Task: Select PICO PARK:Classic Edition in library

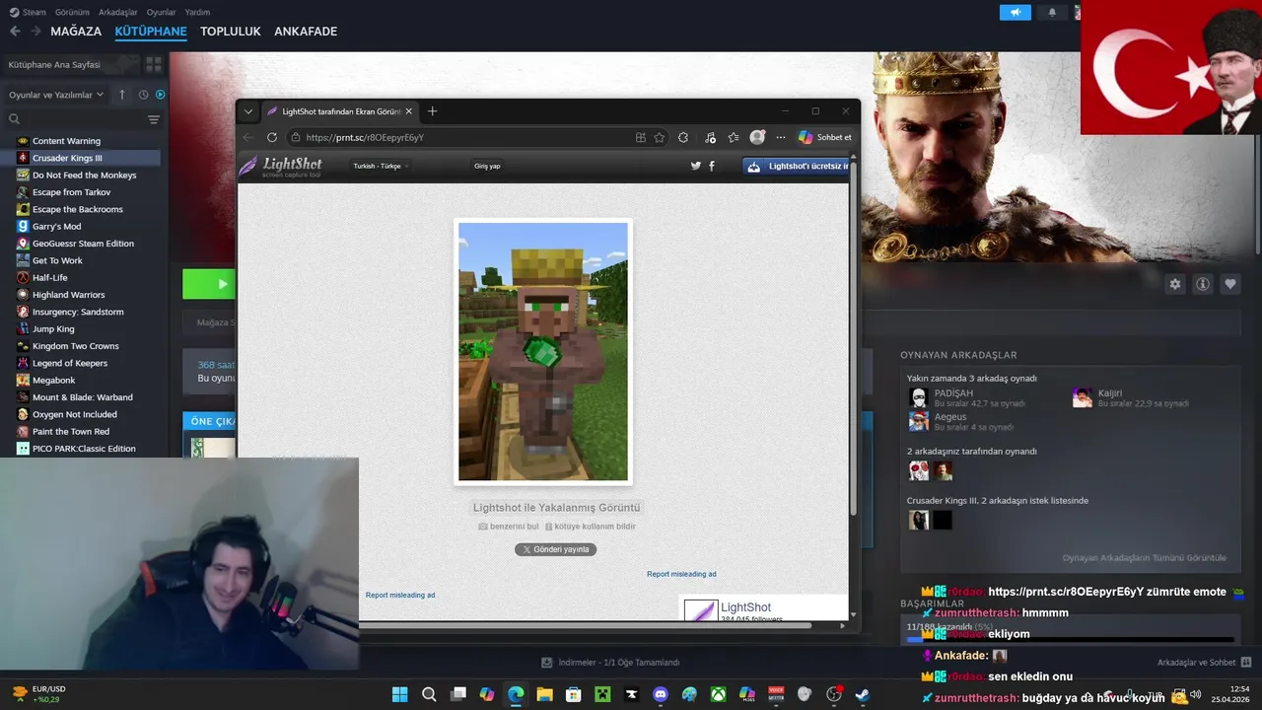Action: pyautogui.click(x=84, y=449)
